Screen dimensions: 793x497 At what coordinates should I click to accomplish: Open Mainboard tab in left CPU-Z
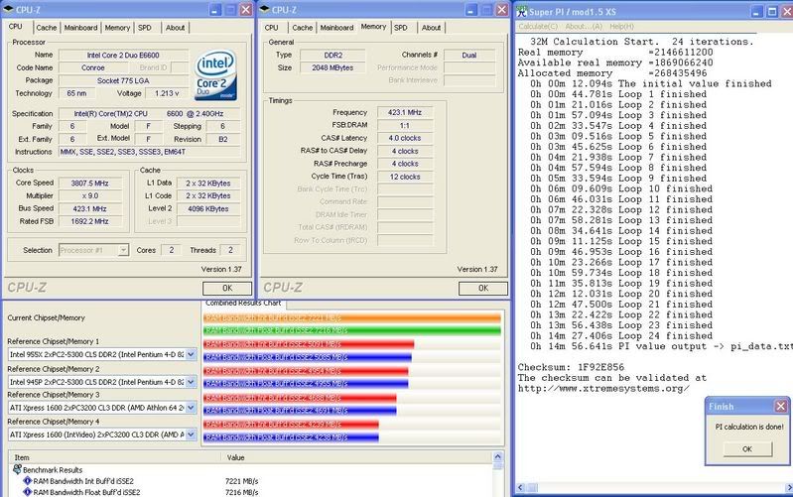81,28
